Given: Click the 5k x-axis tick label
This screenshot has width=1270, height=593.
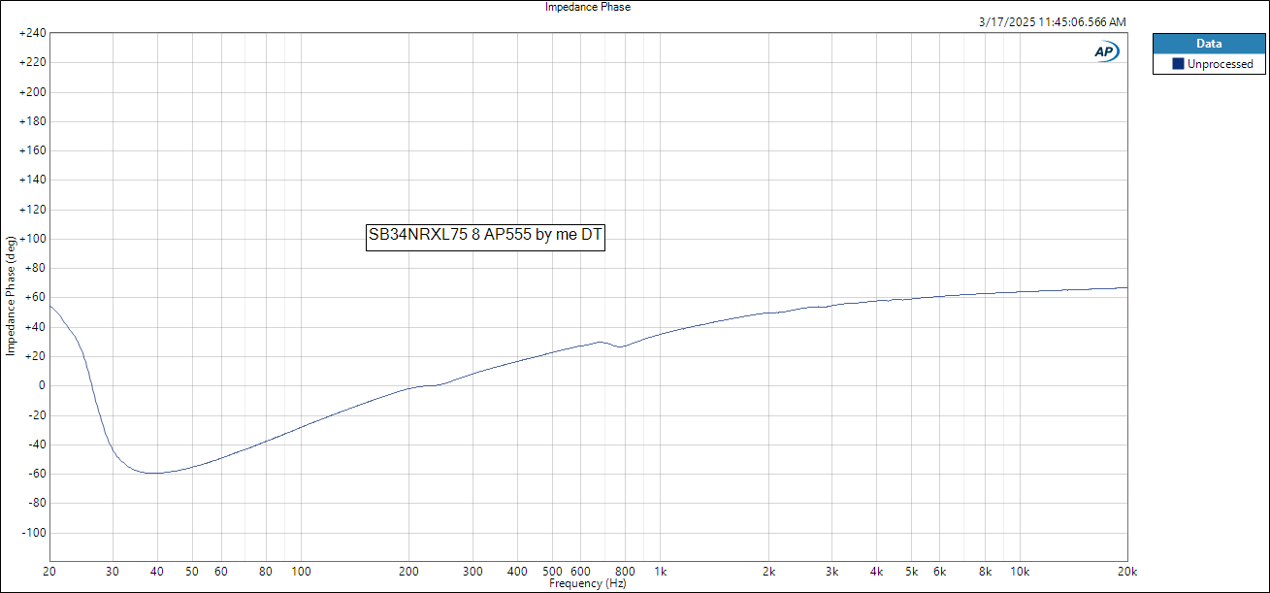Looking at the screenshot, I should (x=911, y=572).
